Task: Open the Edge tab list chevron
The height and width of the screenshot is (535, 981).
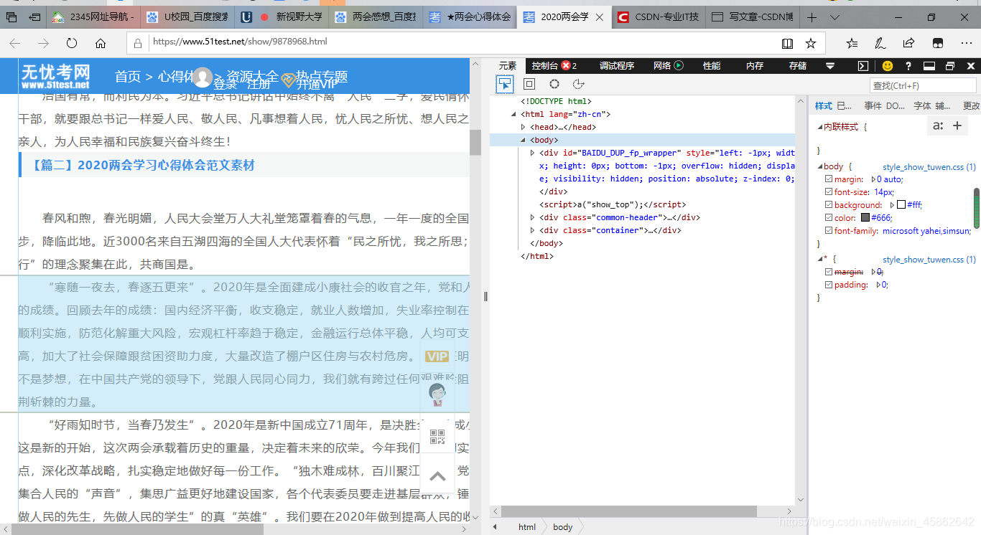Action: coord(834,16)
